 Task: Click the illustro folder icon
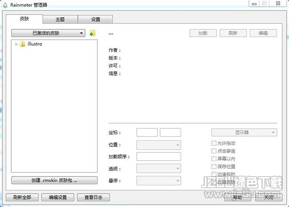tap(23, 44)
